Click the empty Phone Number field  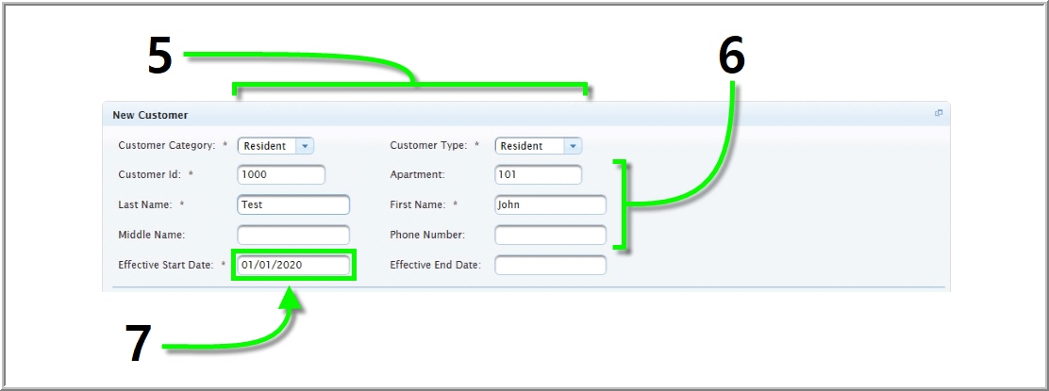550,235
